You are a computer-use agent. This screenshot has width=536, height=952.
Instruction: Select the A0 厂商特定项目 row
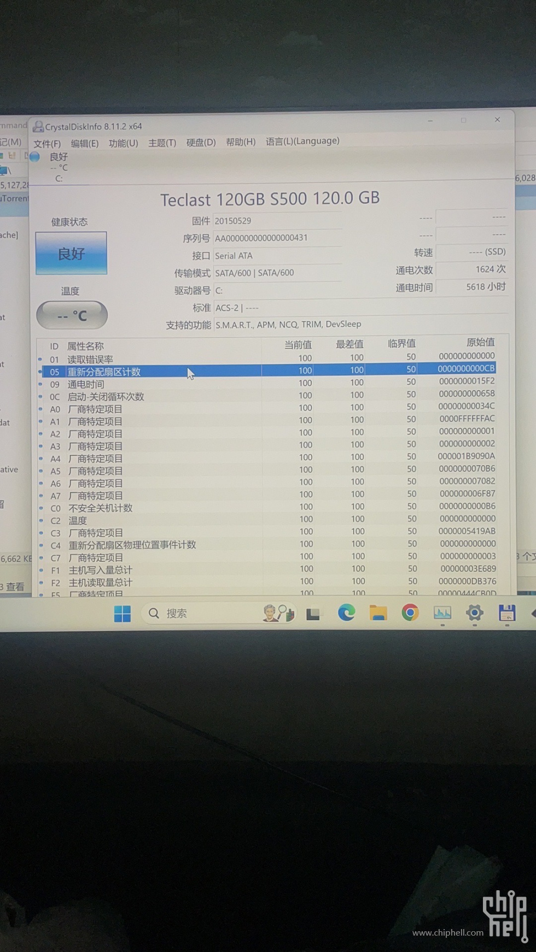pos(267,408)
